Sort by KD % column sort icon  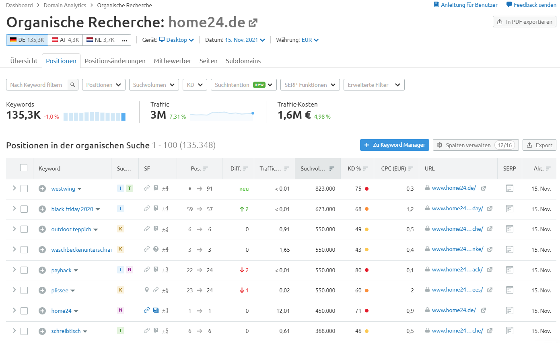point(365,169)
